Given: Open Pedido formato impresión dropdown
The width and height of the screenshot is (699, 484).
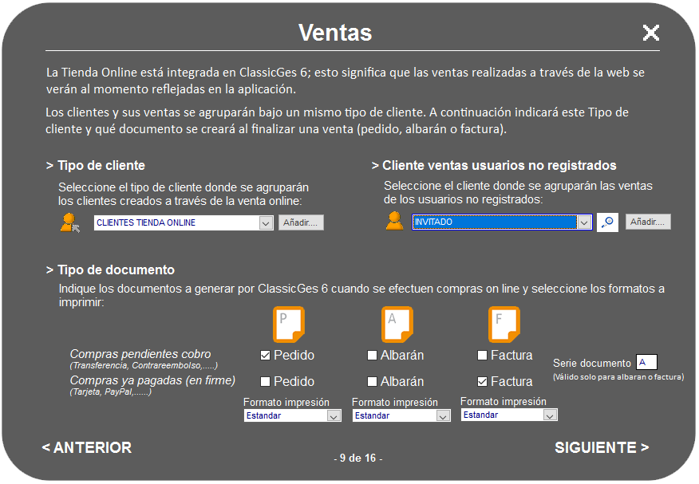Looking at the screenshot, I should coord(334,415).
